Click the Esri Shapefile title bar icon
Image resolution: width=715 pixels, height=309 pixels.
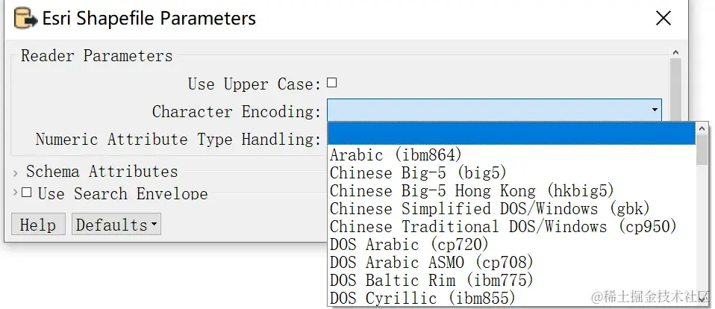point(24,18)
